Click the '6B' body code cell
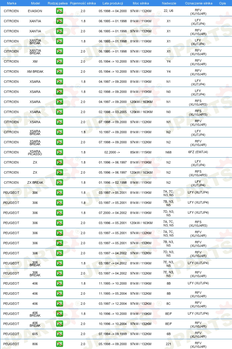232x349 pixels. click(169, 334)
